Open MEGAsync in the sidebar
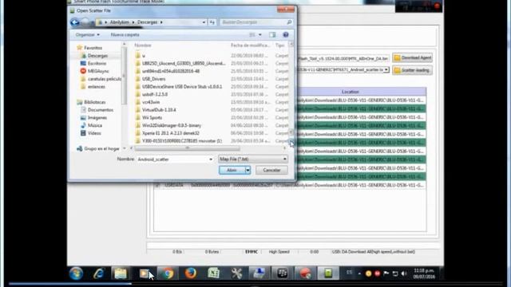511x287 pixels. click(x=98, y=71)
